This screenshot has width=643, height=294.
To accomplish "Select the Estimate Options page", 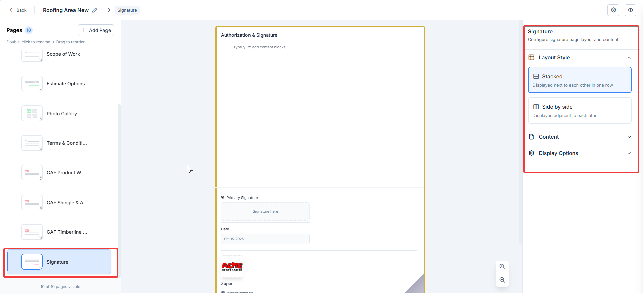I will pos(59,84).
